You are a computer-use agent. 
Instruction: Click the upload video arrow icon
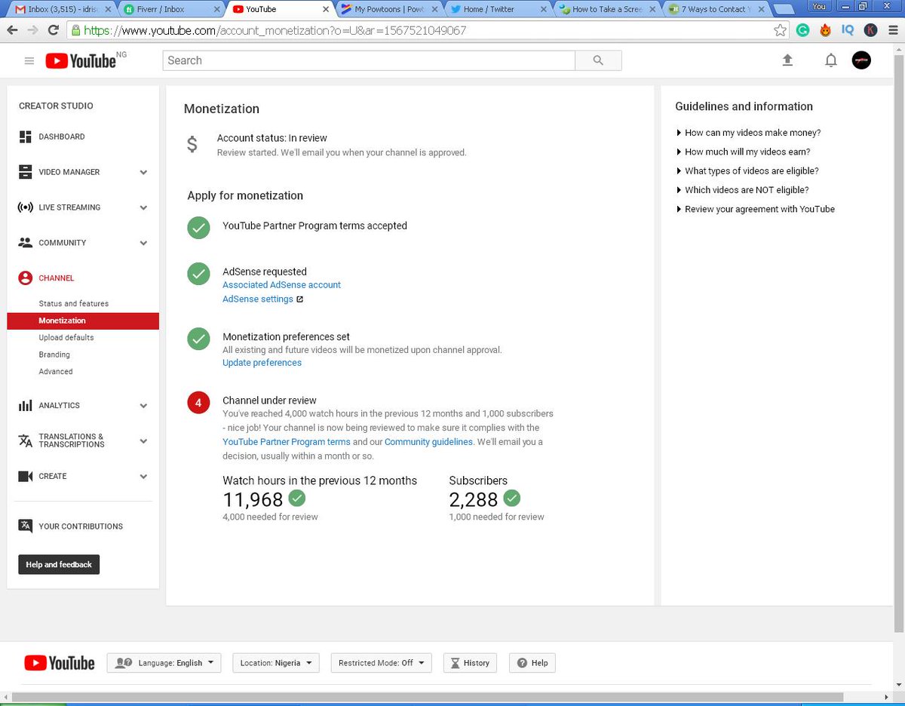(787, 60)
